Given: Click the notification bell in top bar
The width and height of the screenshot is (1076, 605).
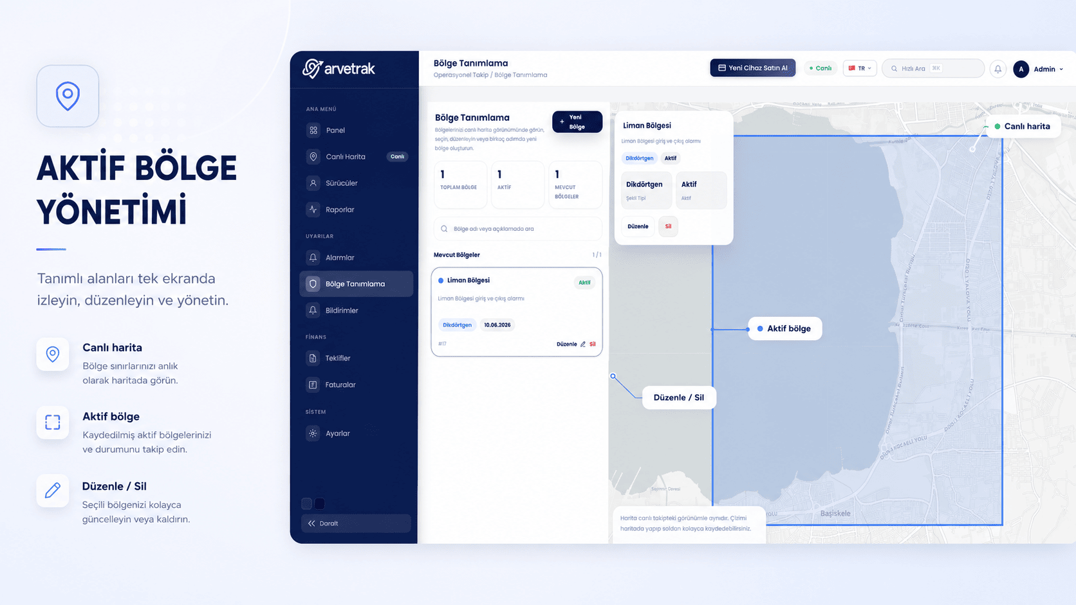Looking at the screenshot, I should click(x=998, y=69).
